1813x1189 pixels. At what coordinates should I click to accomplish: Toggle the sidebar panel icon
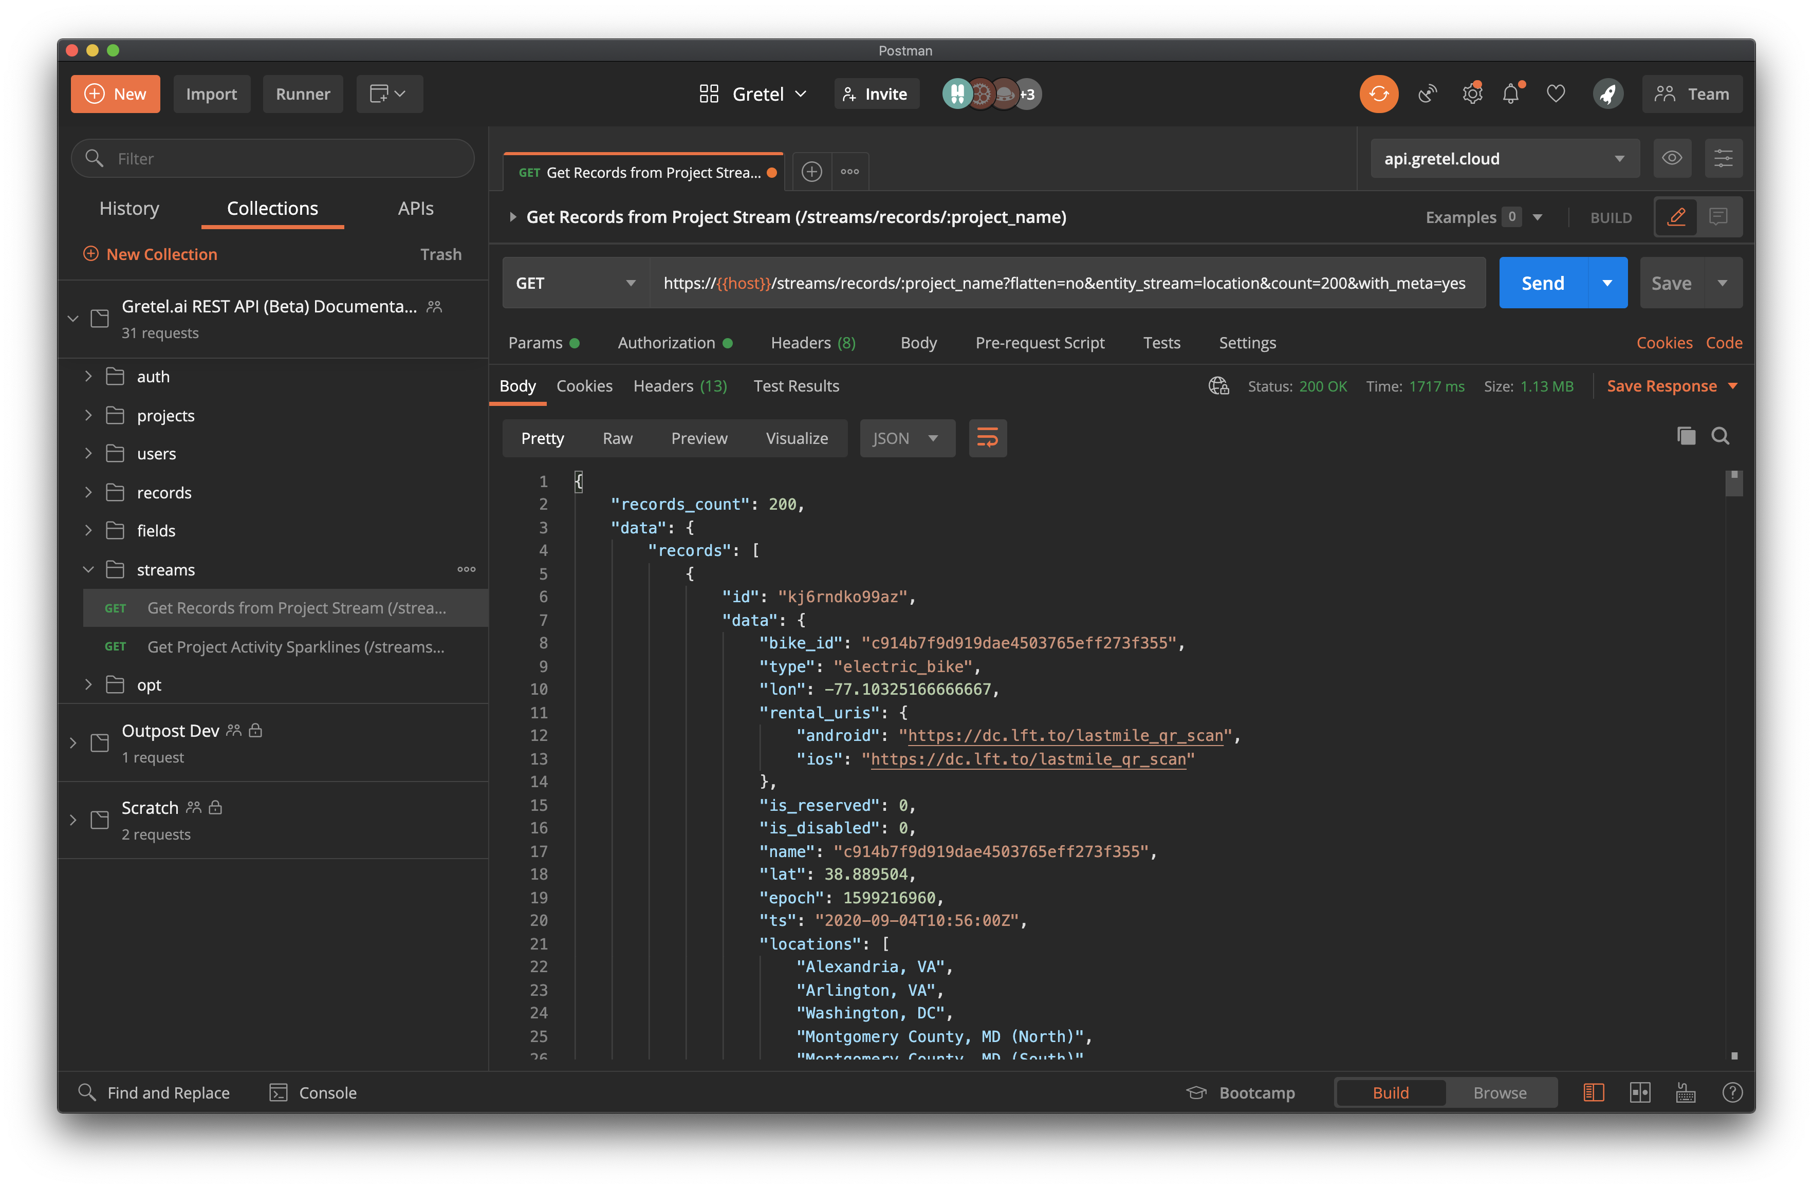(1593, 1092)
